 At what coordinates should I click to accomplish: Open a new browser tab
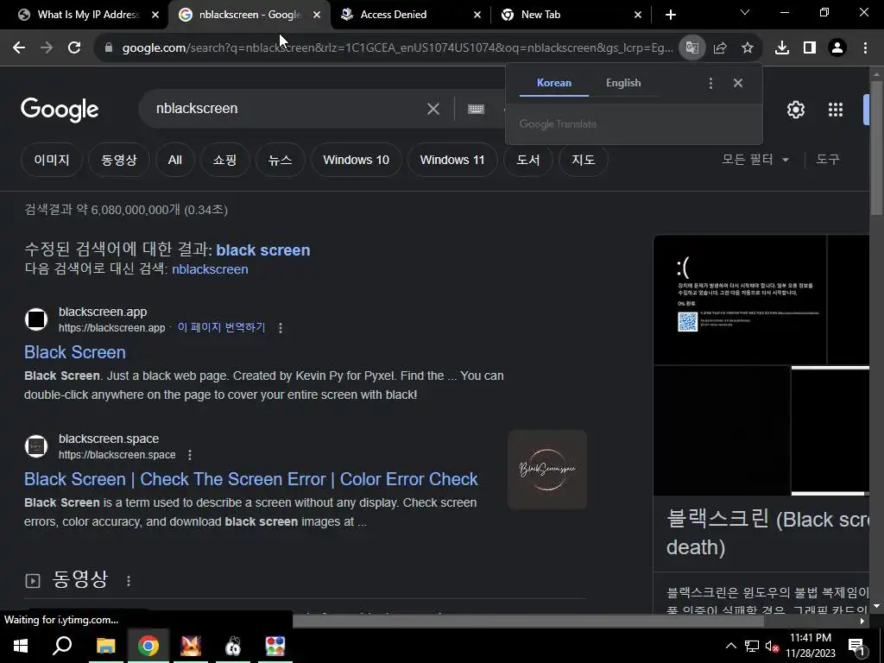pyautogui.click(x=670, y=15)
